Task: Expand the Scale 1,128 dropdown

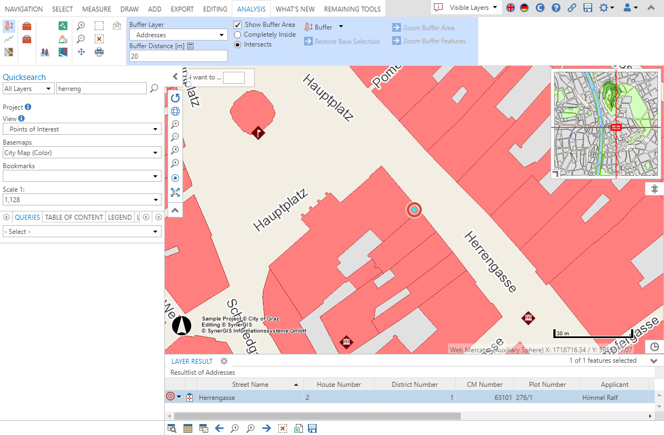Action: click(x=82, y=200)
